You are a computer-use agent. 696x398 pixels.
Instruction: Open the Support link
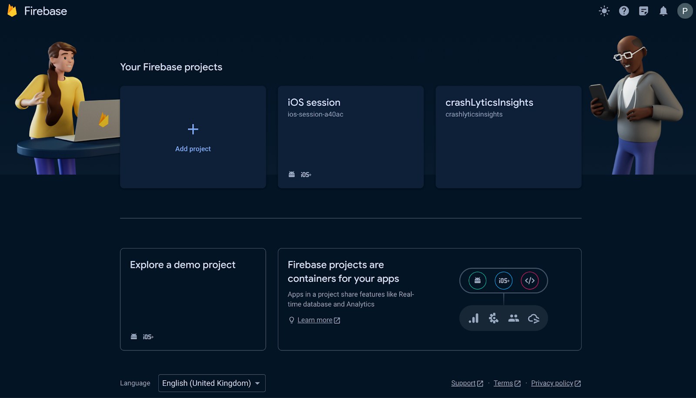click(467, 383)
